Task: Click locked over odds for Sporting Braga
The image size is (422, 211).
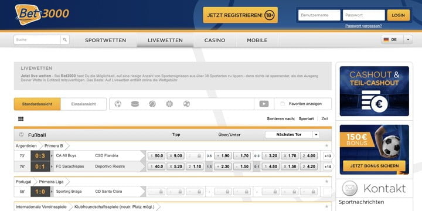Action: (x=223, y=192)
